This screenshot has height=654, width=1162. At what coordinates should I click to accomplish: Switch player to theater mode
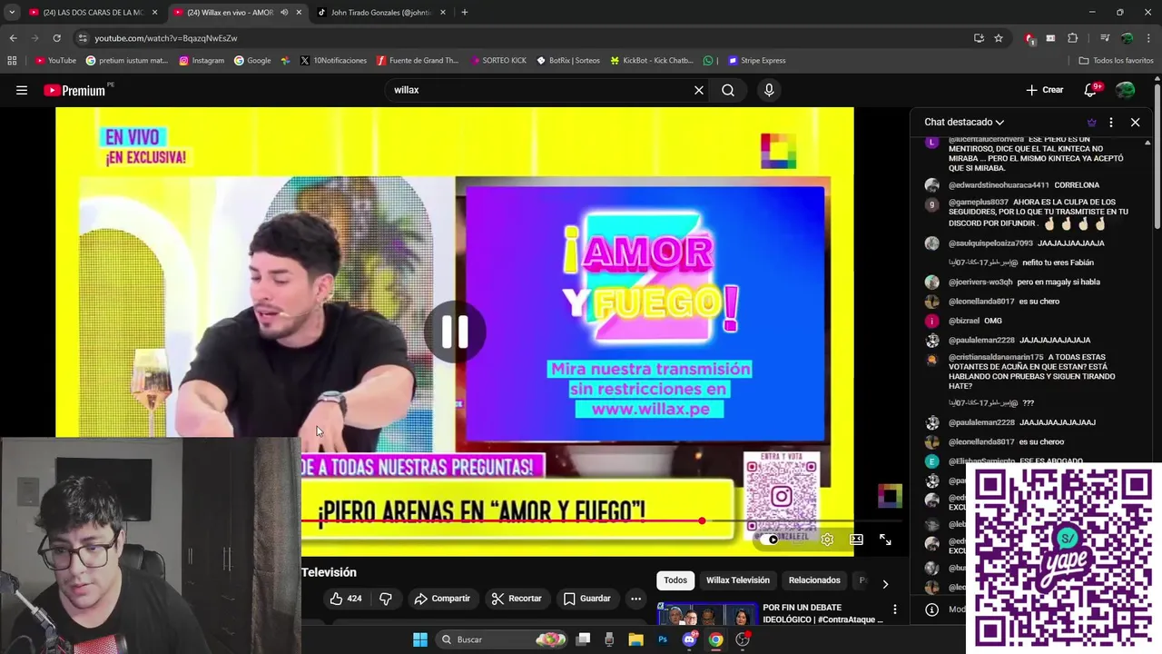point(856,540)
